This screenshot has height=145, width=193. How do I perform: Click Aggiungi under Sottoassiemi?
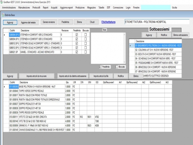(149, 35)
